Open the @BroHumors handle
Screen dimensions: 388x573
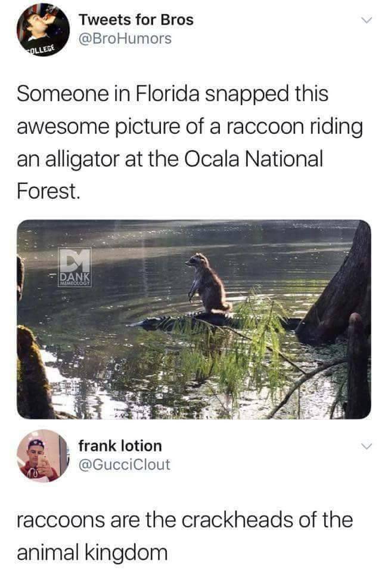click(125, 39)
